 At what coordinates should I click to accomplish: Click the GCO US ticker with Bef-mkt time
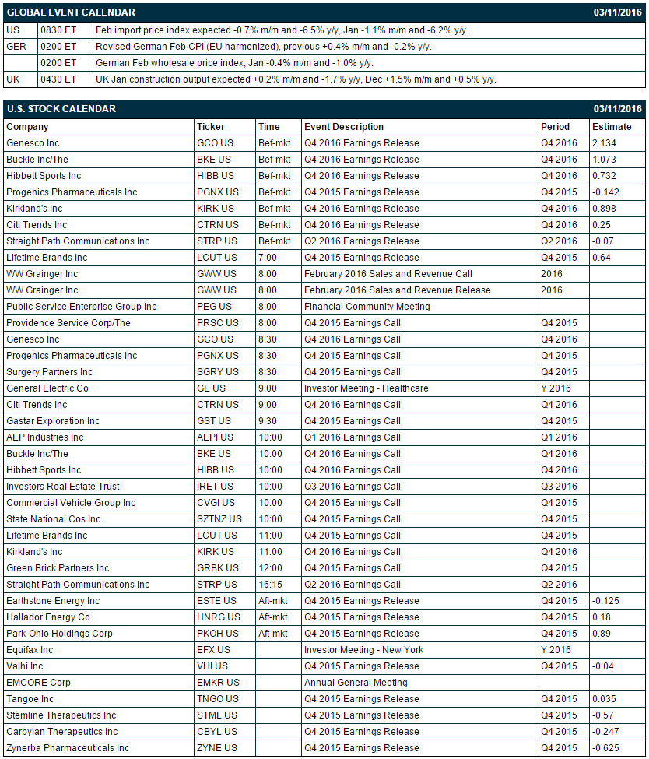pyautogui.click(x=215, y=143)
